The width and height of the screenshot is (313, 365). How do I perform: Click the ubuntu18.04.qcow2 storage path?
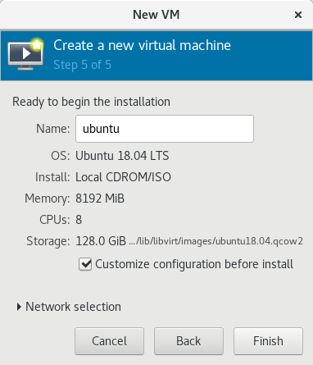[x=215, y=241]
